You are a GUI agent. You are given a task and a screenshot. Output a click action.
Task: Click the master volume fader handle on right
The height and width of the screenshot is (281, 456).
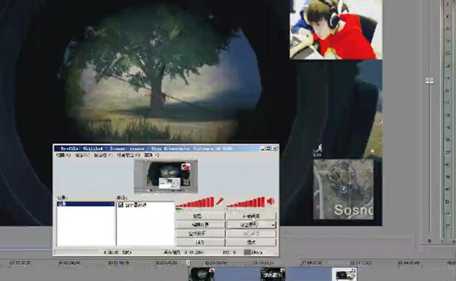pos(429,81)
